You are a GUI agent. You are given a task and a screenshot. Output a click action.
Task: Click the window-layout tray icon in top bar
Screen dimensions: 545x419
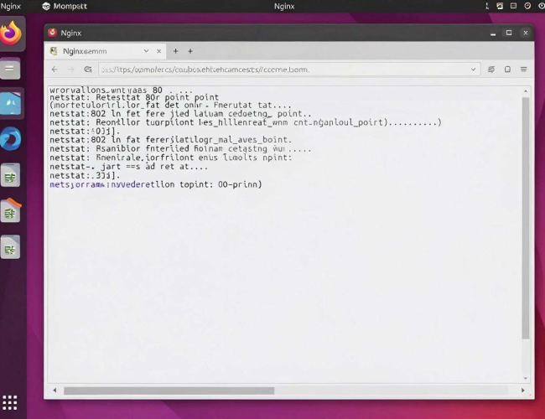513,6
